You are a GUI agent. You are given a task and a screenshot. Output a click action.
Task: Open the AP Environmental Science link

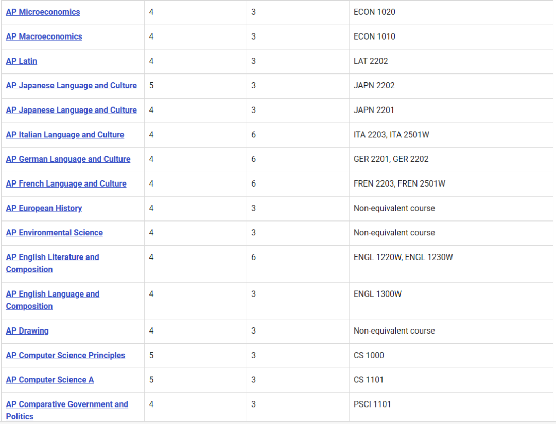(54, 233)
